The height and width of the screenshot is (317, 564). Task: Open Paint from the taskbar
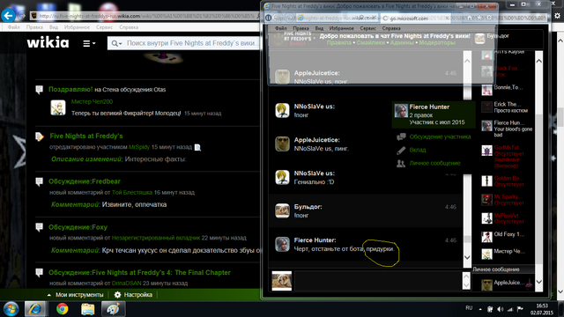113,309
